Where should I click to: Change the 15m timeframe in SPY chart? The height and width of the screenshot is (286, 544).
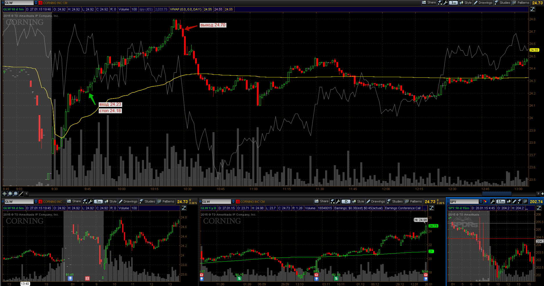501,201
